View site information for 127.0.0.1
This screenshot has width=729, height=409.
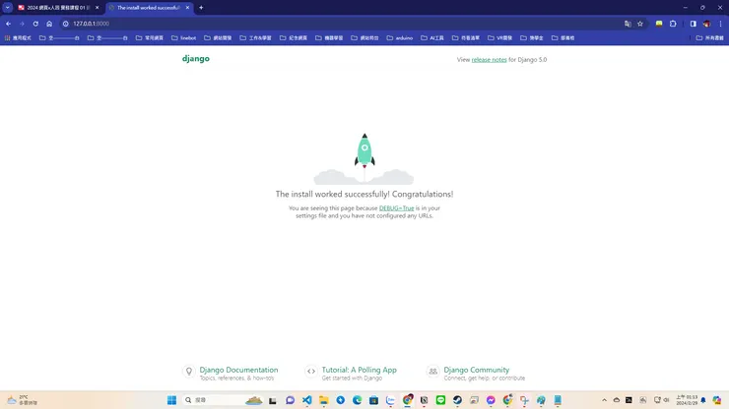[x=66, y=24]
